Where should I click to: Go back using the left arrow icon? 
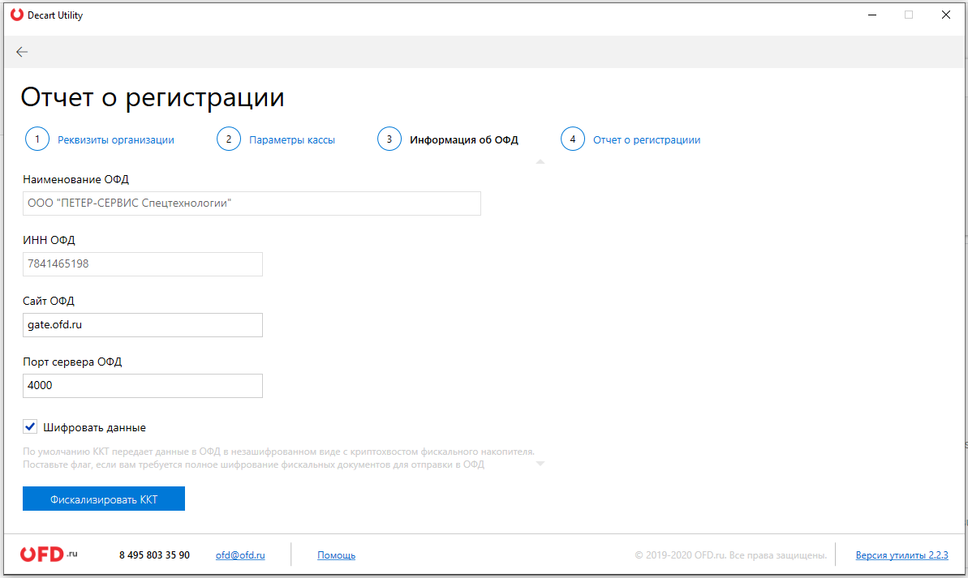[x=22, y=52]
